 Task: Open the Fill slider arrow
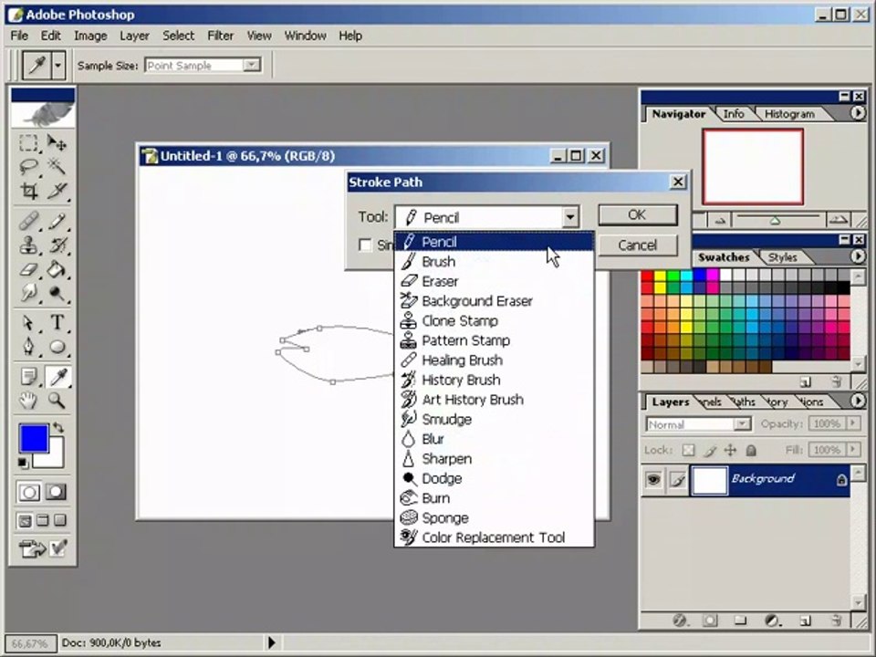click(852, 450)
